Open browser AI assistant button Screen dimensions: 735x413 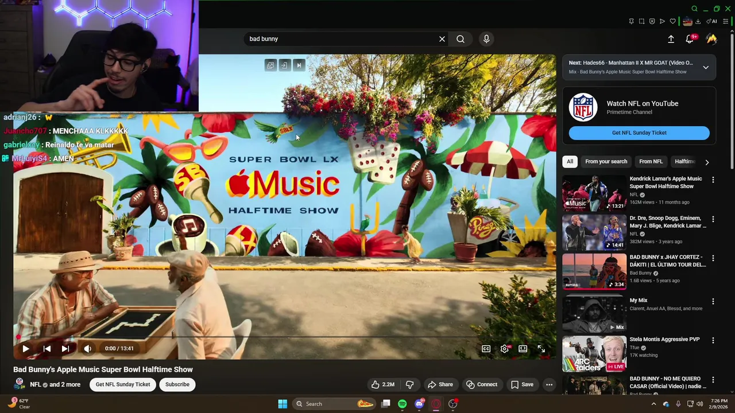712,21
